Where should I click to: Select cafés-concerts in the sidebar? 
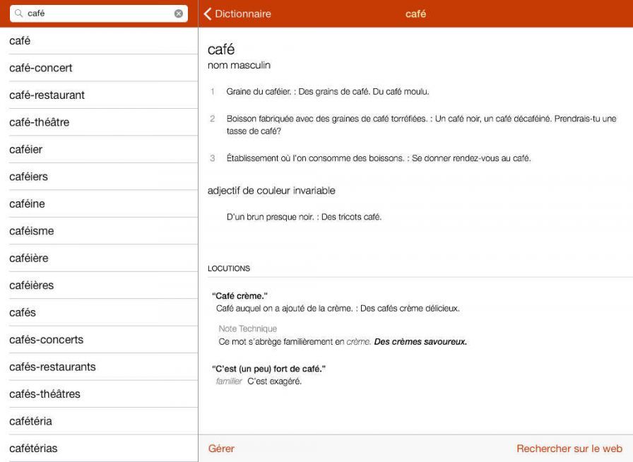(x=46, y=340)
